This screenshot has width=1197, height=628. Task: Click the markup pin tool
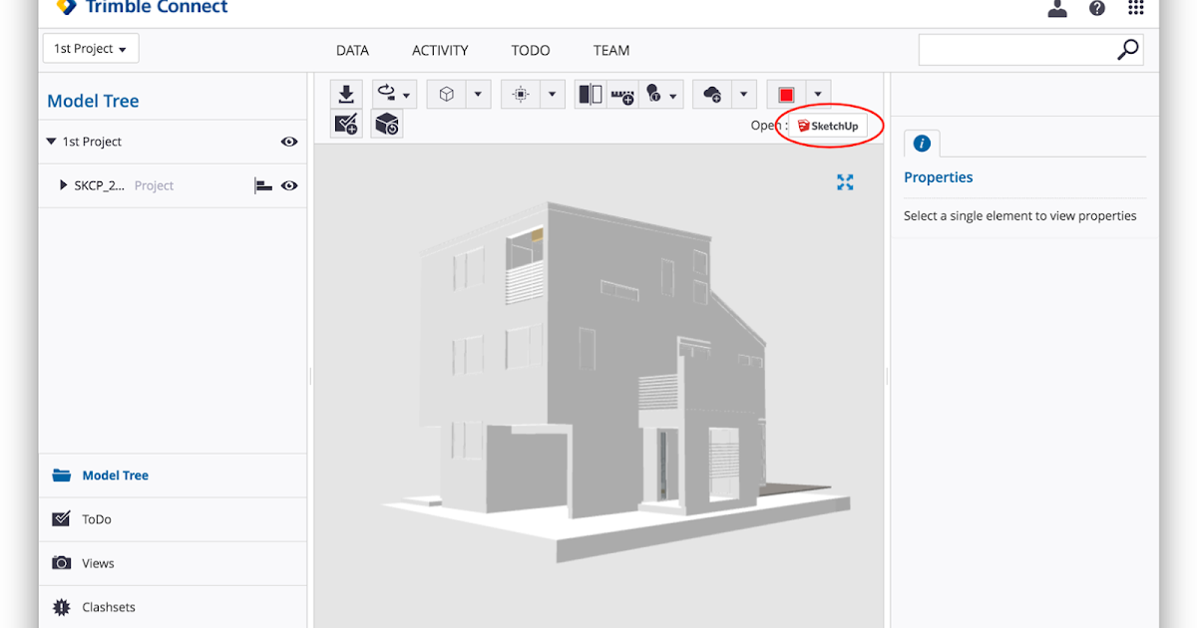pos(654,93)
